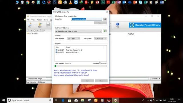Click the Open toolbar icon in PowerISO
The image size is (183, 103).
click(x=40, y=25)
